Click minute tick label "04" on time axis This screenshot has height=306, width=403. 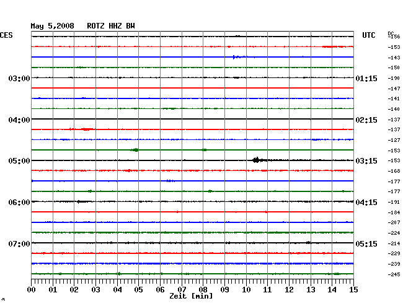(117, 290)
